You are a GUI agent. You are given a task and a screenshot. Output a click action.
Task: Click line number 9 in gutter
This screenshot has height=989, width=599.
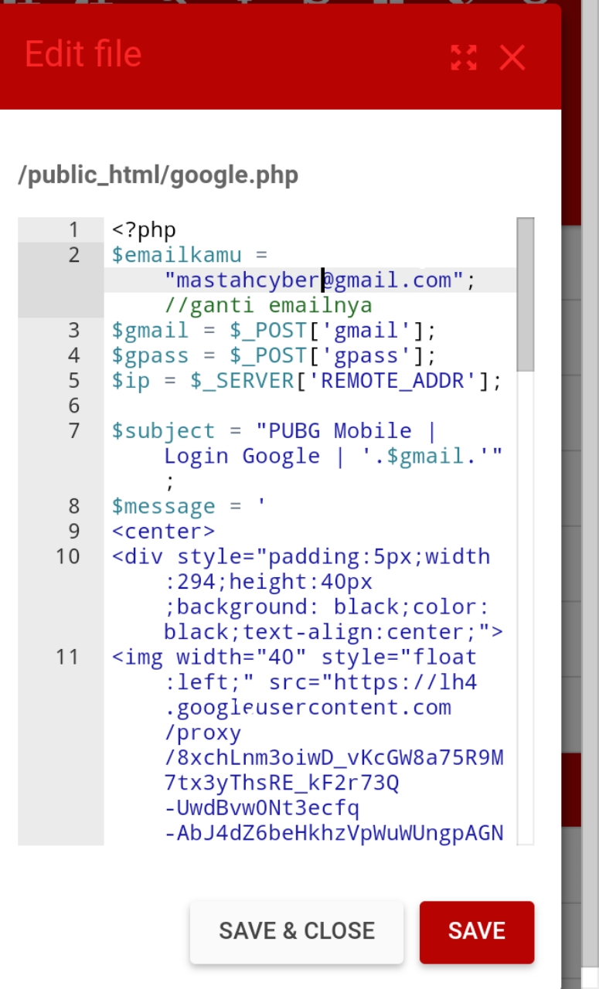point(73,532)
